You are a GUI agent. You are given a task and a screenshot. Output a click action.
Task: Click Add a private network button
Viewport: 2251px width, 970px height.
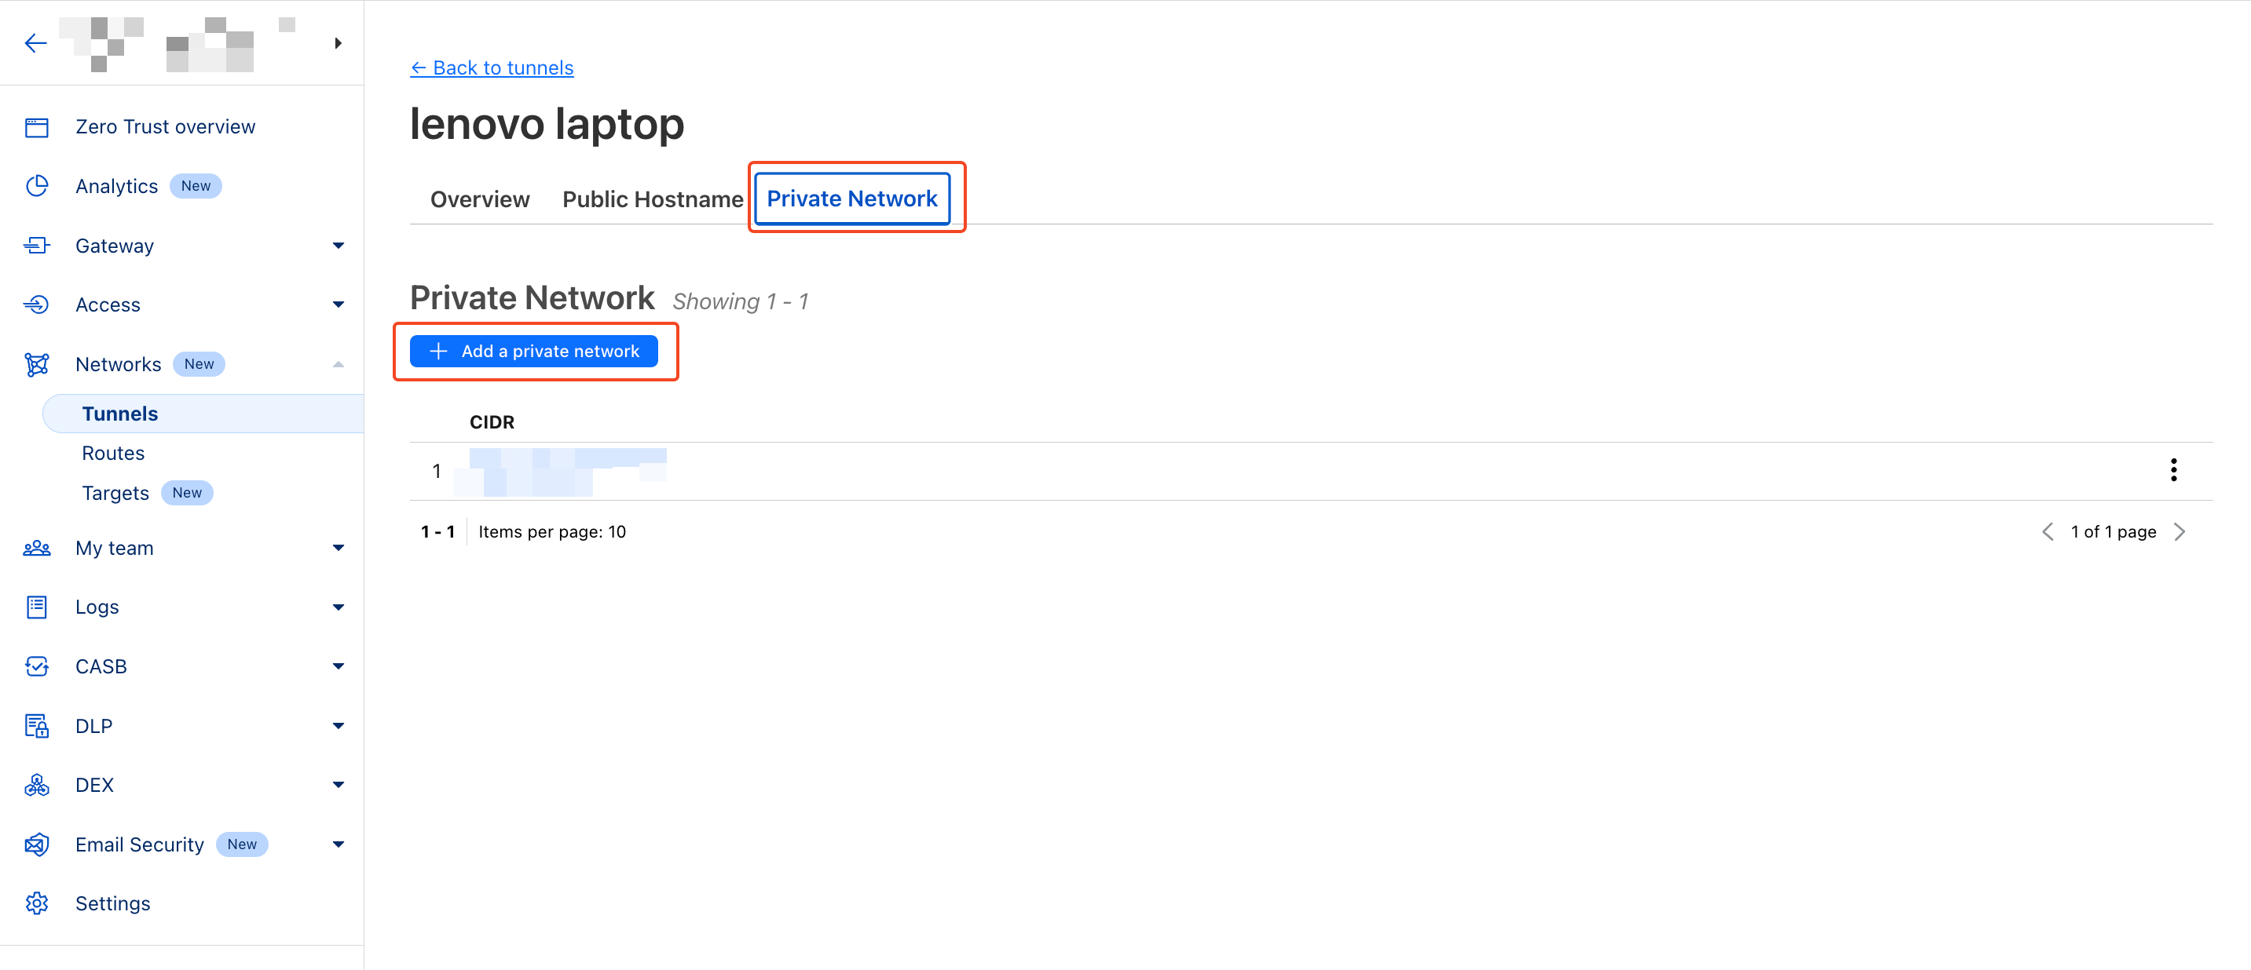pos(534,351)
